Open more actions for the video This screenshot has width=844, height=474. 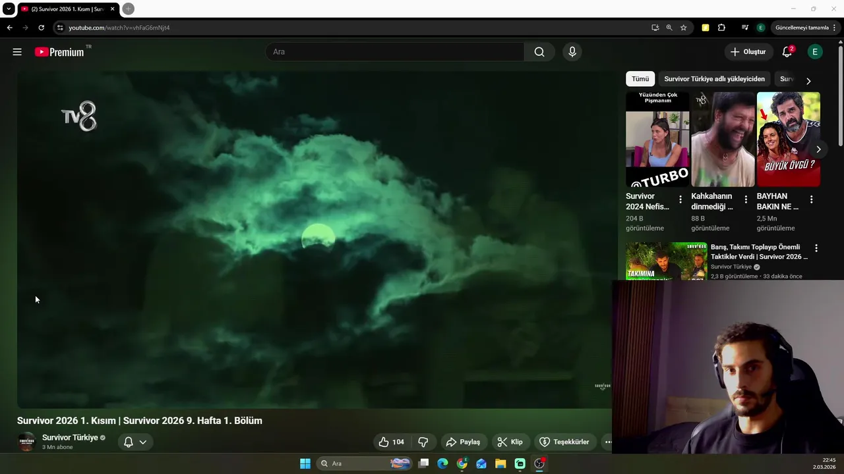point(608,442)
